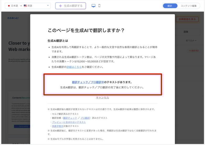Screen dimensions: 205x145
Task: Select the 翻訳 tab
Action: click(170, 6)
